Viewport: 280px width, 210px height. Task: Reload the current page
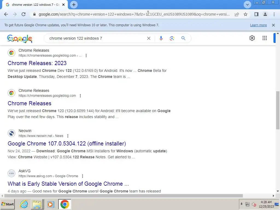click(24, 14)
